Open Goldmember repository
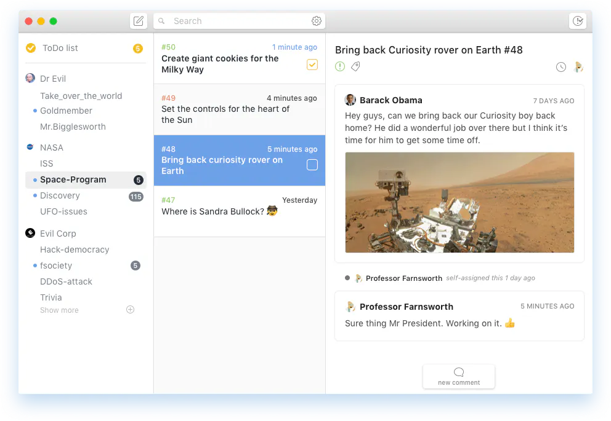Viewport: 611px width, 421px height. [67, 111]
